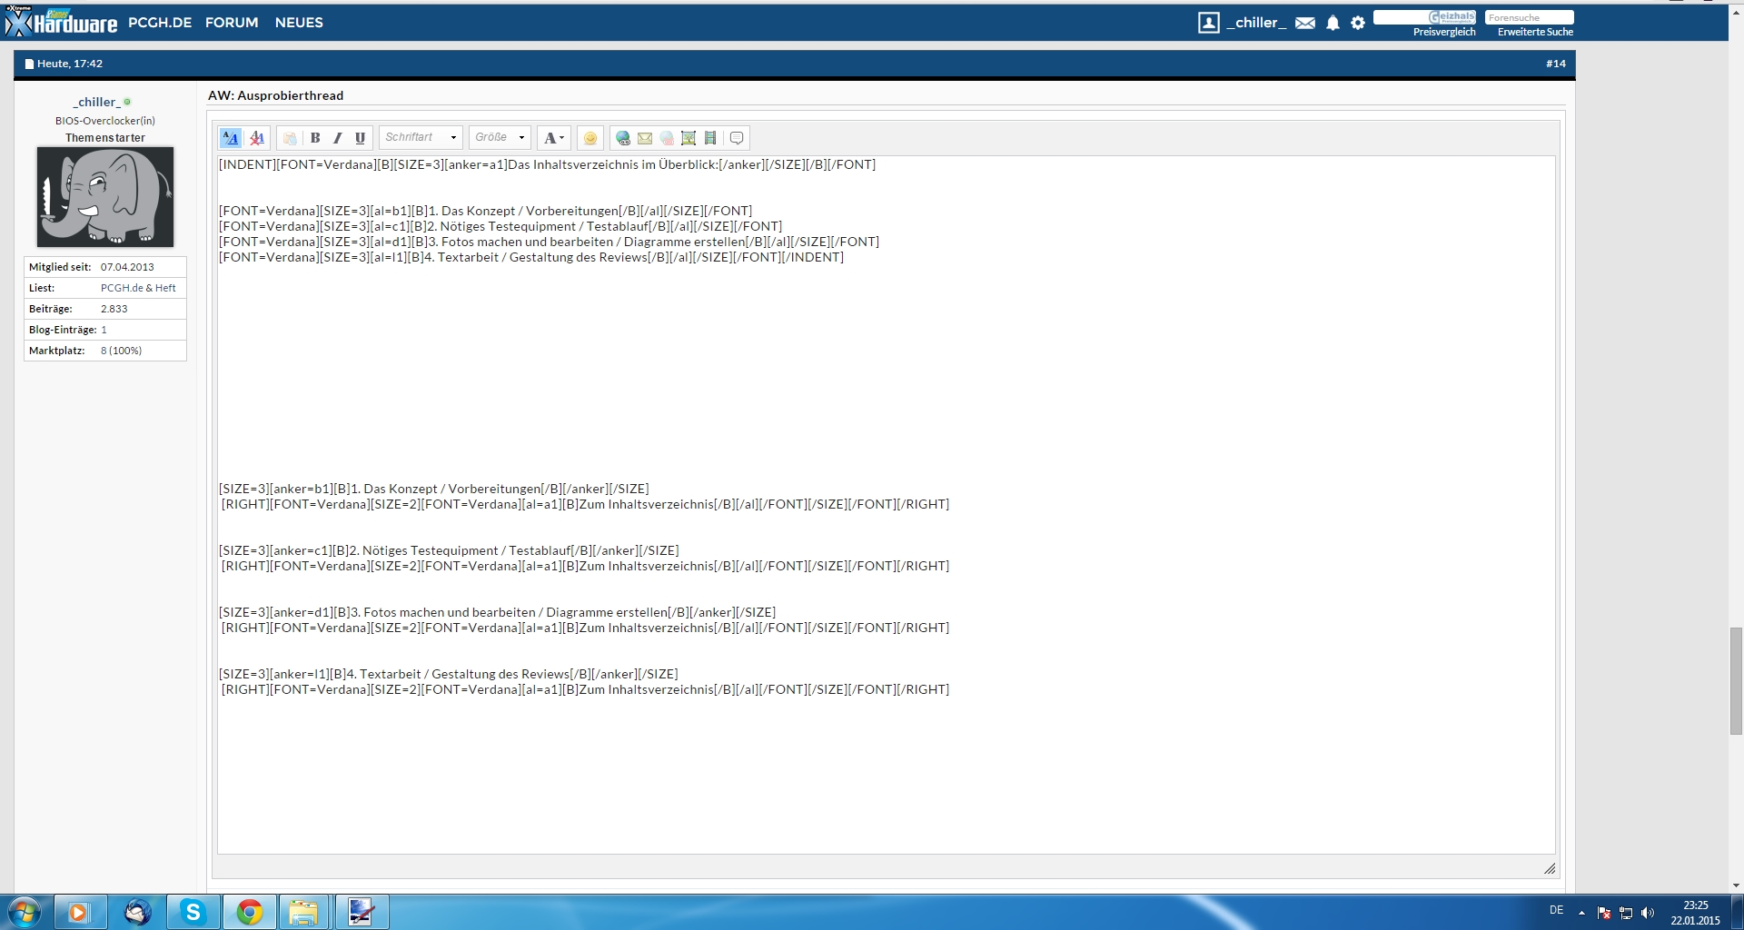Open the Erweiterte Suche link
The height and width of the screenshot is (930, 1744).
pyautogui.click(x=1535, y=32)
